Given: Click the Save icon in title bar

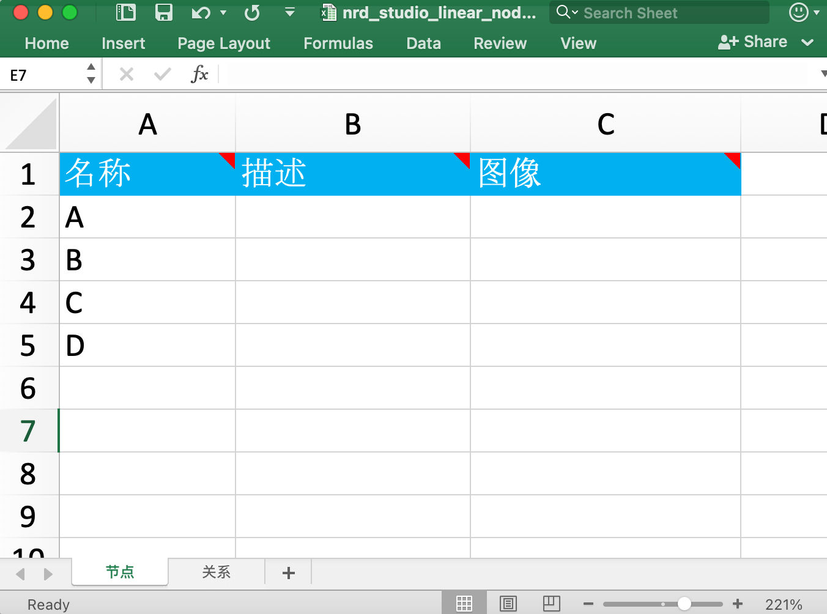Looking at the screenshot, I should point(163,12).
